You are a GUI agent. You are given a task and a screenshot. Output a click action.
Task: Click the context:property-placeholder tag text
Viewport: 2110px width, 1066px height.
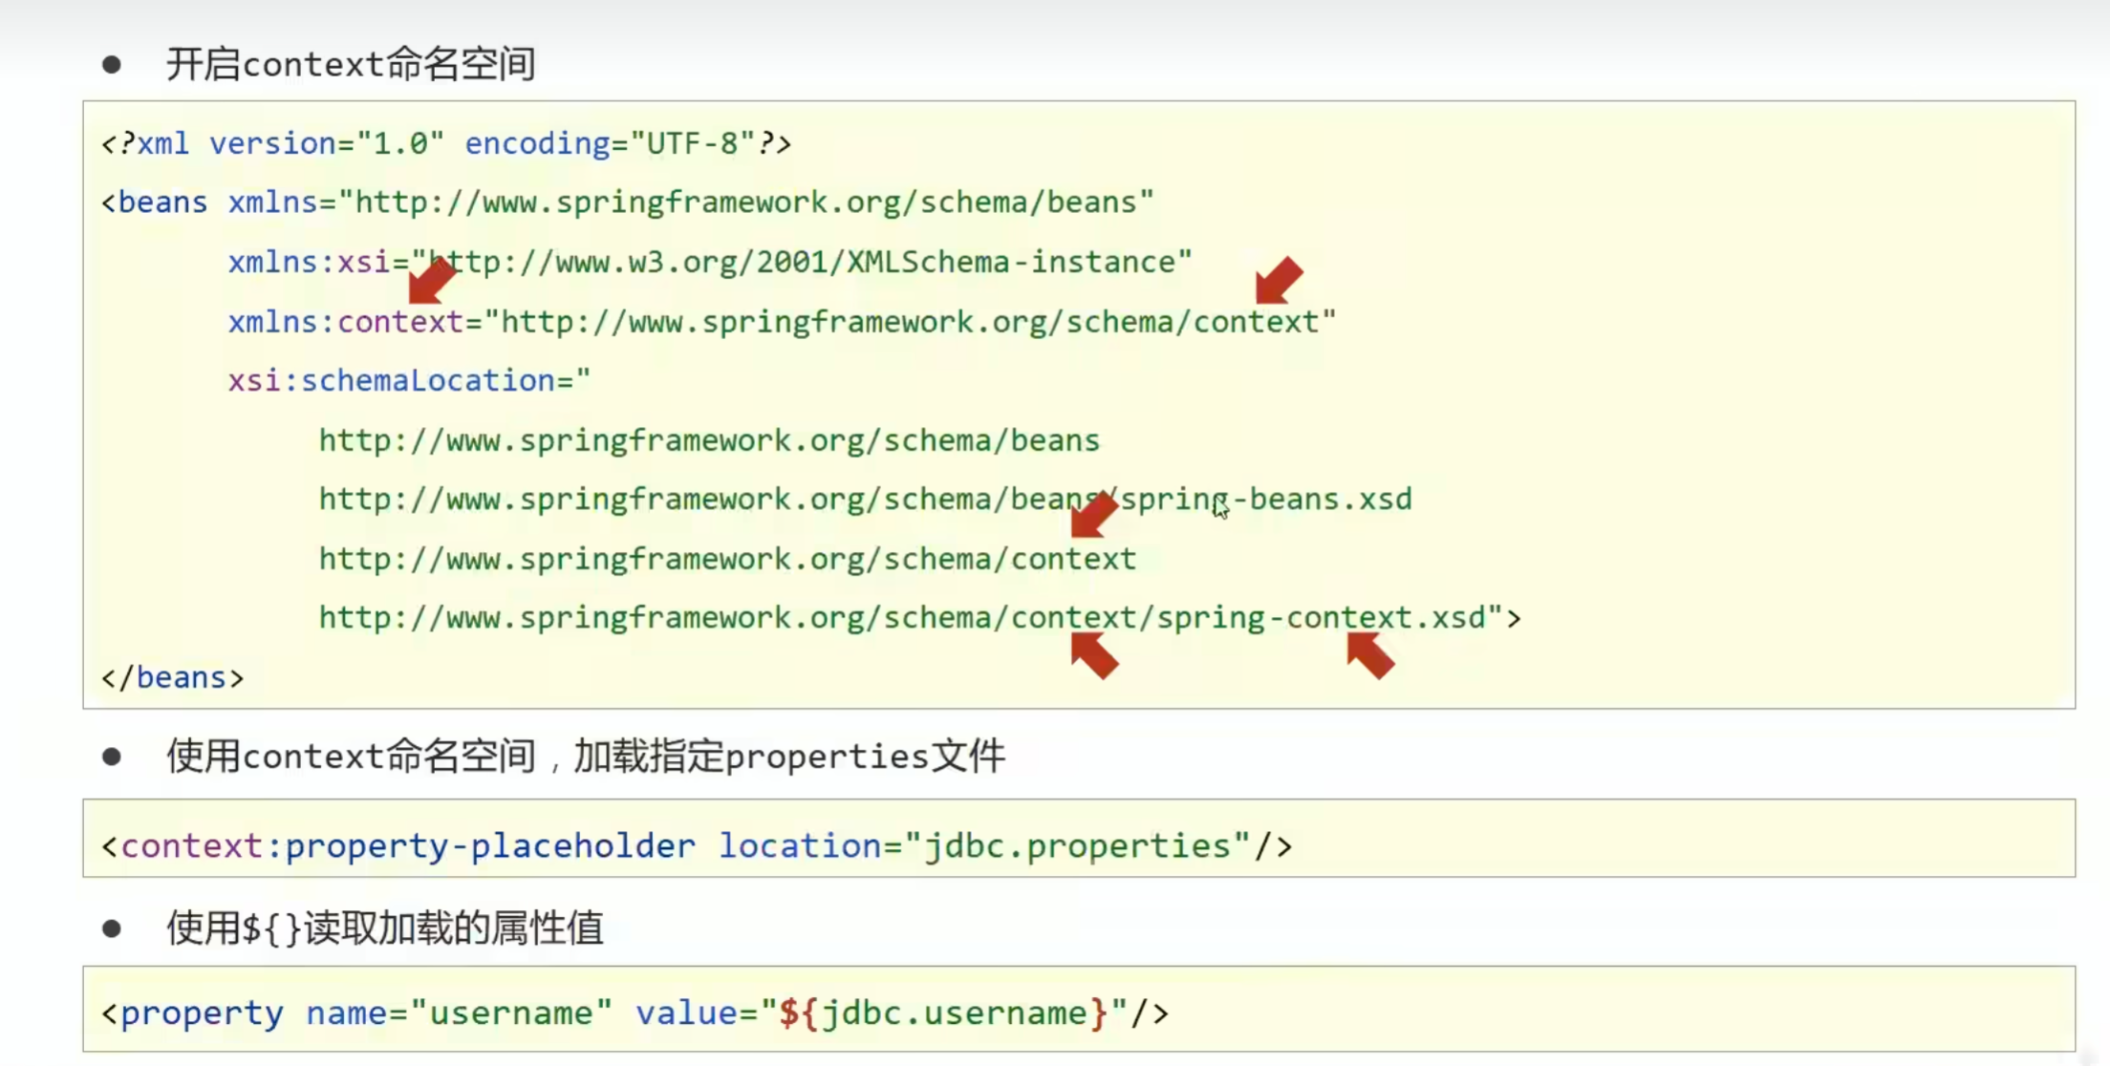(x=408, y=846)
